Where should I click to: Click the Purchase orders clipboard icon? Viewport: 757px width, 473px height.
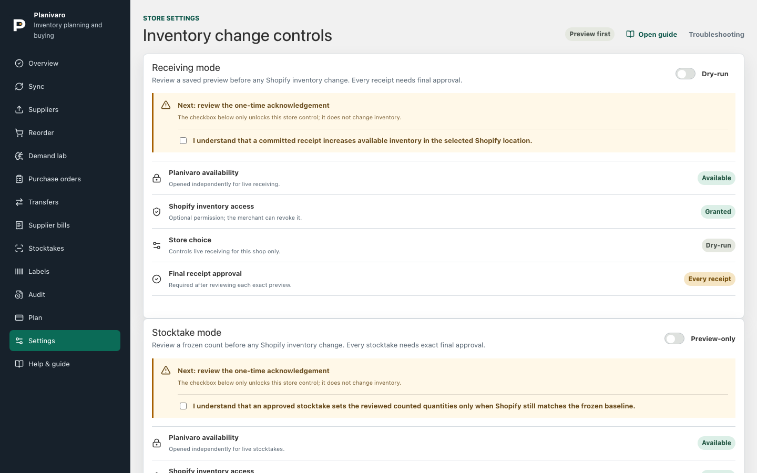click(19, 179)
